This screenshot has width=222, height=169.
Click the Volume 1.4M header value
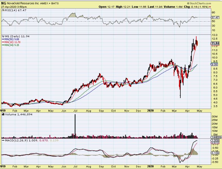pos(173,7)
